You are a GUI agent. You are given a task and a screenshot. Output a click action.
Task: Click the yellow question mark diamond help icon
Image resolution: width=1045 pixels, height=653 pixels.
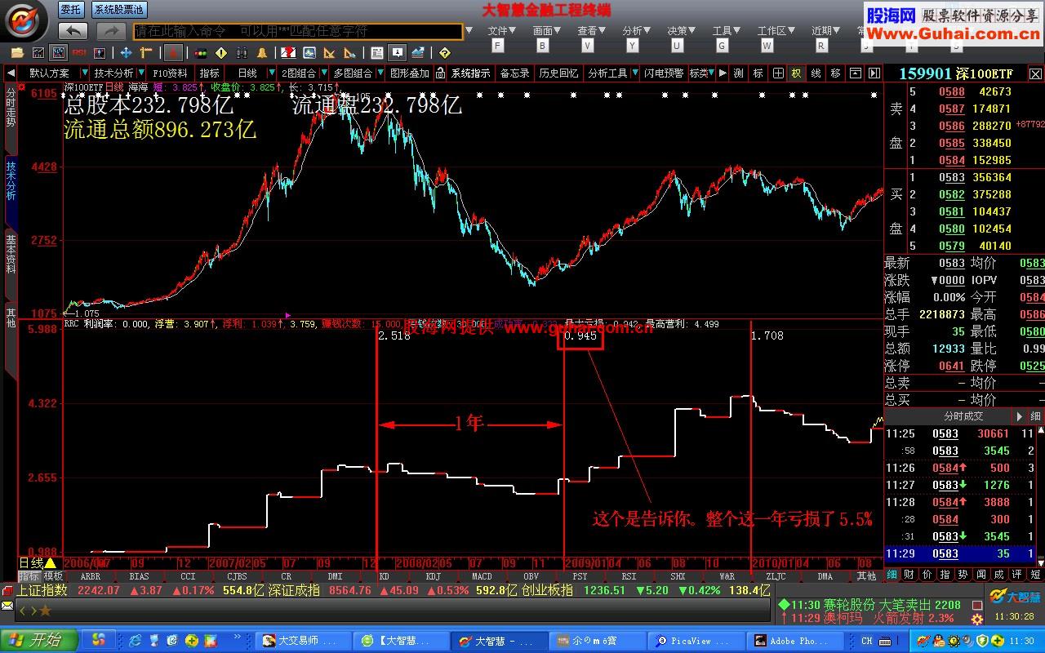pos(444,53)
